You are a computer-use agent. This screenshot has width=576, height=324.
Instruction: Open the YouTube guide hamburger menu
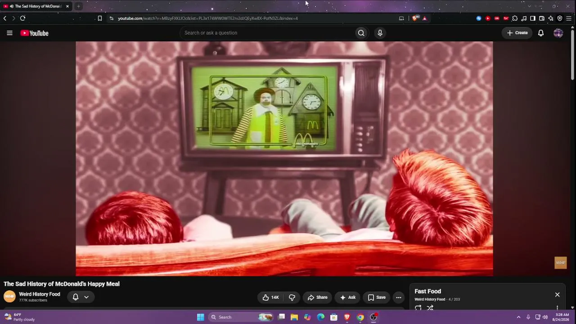tap(9, 33)
